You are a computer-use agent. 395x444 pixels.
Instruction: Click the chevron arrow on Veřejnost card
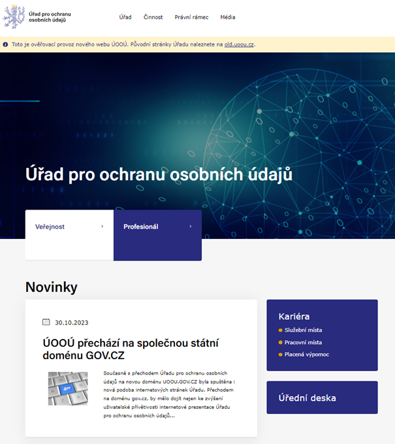click(x=103, y=227)
